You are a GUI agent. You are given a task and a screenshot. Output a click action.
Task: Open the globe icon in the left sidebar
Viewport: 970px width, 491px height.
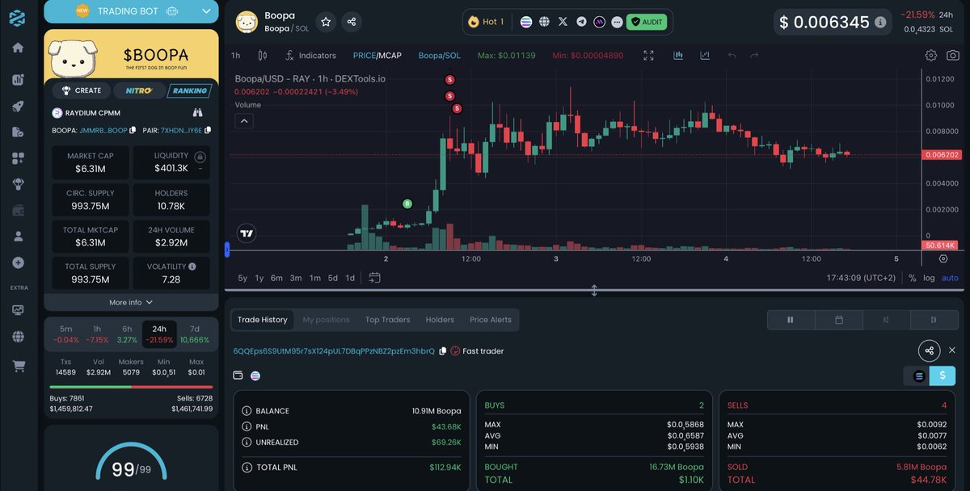click(18, 336)
